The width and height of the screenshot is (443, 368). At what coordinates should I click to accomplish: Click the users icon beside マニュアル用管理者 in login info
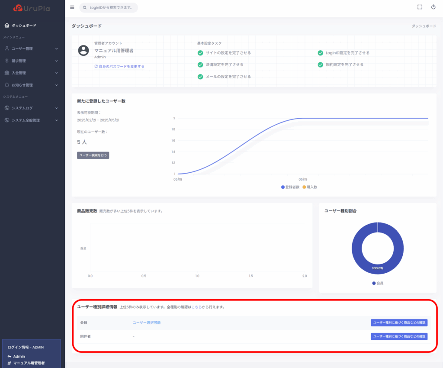coord(10,363)
